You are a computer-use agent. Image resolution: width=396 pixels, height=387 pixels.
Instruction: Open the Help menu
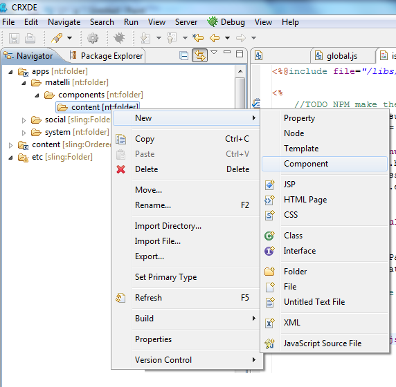290,22
